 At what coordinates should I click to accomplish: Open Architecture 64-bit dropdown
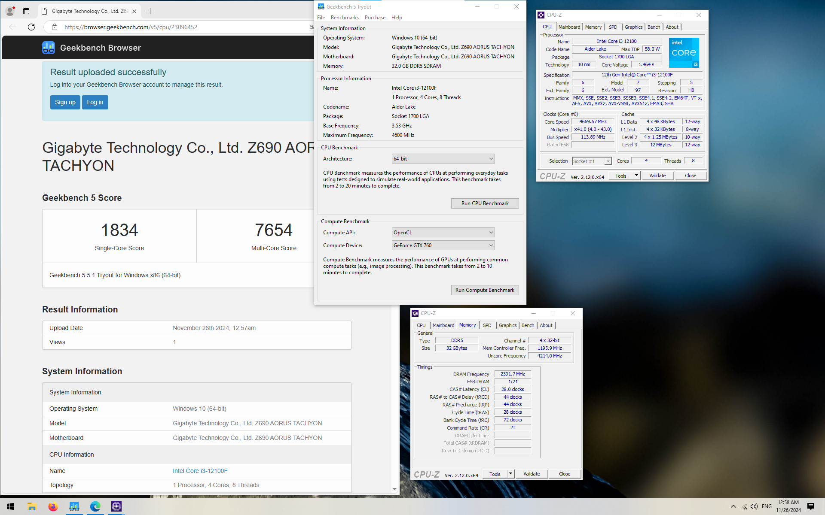tap(443, 159)
